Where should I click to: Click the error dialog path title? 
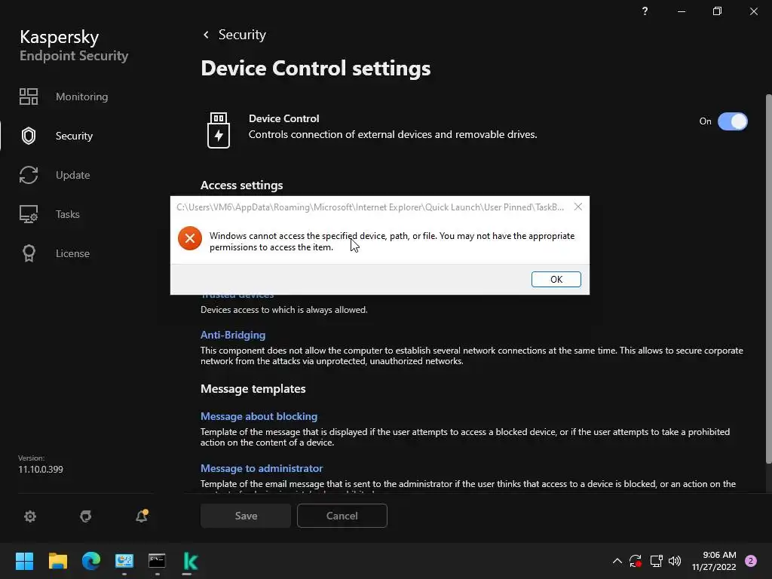pos(370,207)
